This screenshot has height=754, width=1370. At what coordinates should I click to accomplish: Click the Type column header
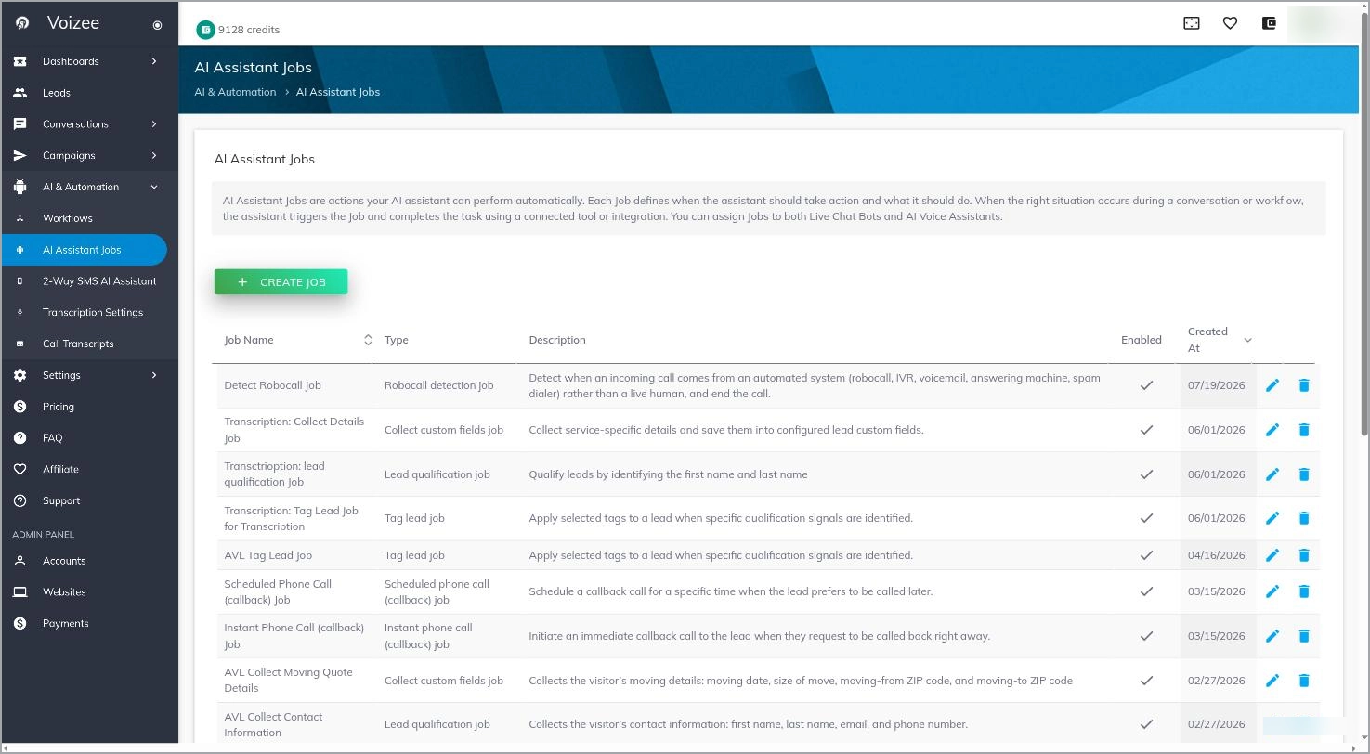(397, 340)
